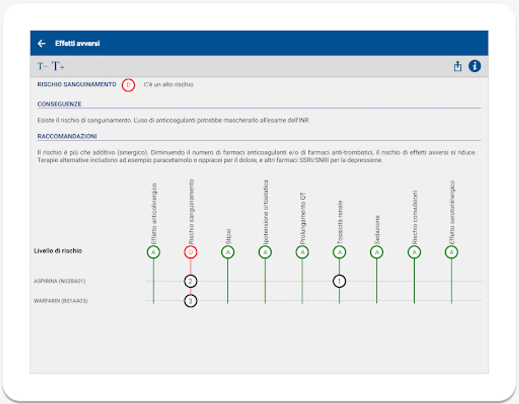Click the RACCOMANDAZIONI section heading
The width and height of the screenshot is (519, 404).
[67, 136]
